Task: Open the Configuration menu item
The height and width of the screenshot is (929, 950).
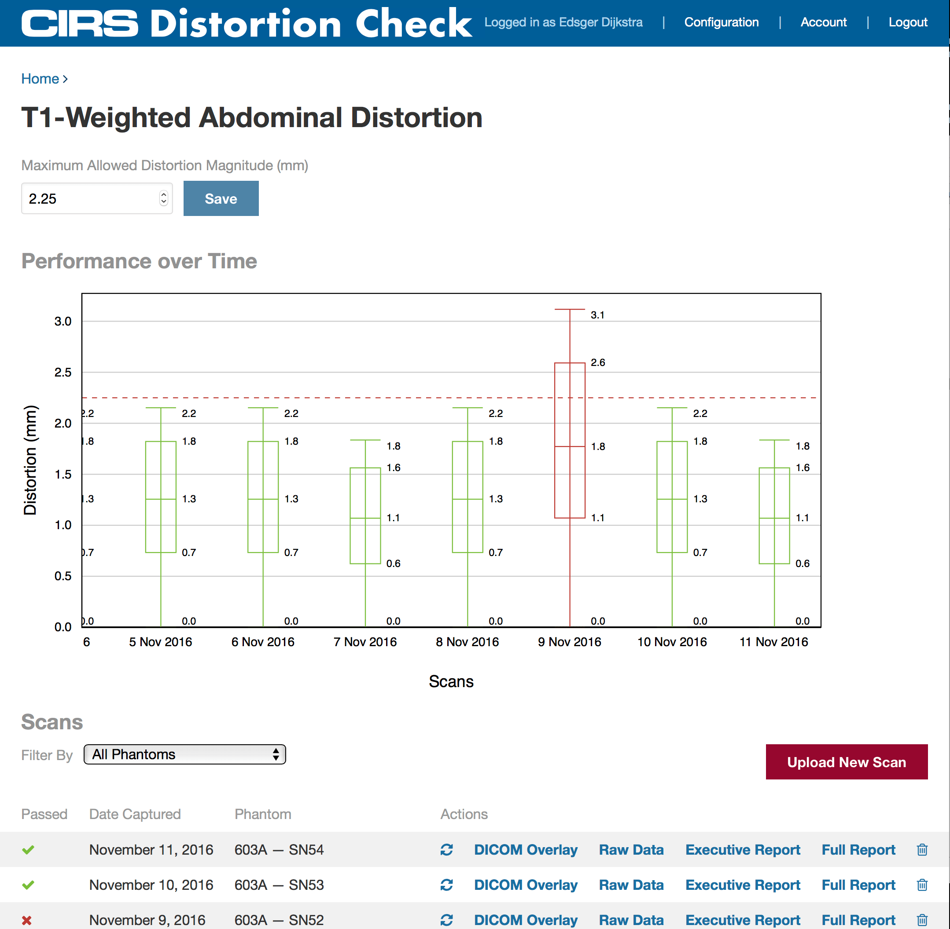Action: [721, 22]
